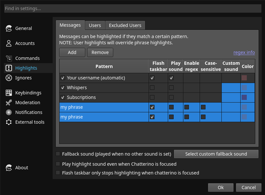Click the Commands sidebar icon
Viewport: 265px width, 195px height.
9,58
